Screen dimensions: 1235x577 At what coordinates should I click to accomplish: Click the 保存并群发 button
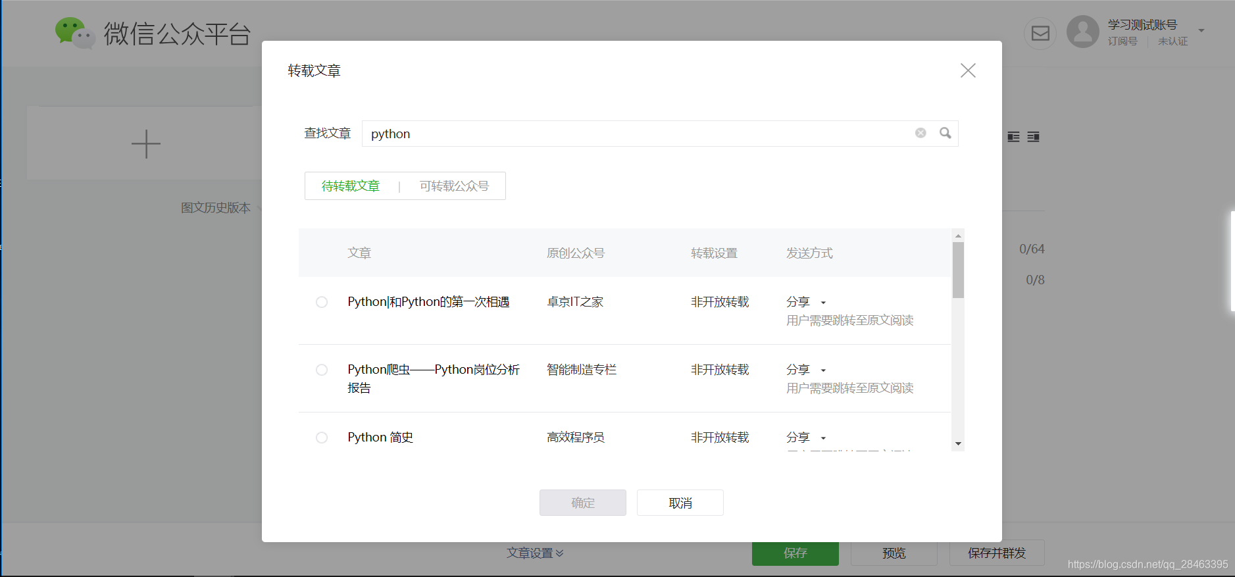click(x=997, y=553)
